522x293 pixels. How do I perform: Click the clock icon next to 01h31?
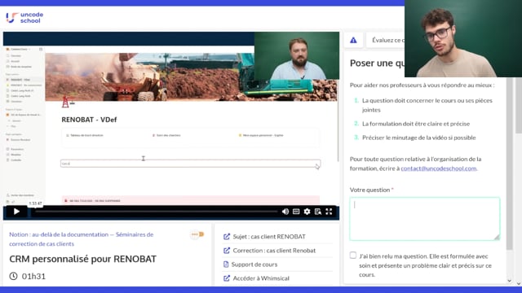[13, 276]
